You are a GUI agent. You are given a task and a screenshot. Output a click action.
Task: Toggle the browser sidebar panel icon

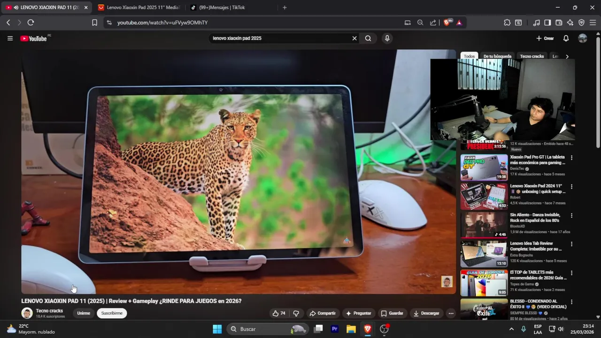coord(547,23)
